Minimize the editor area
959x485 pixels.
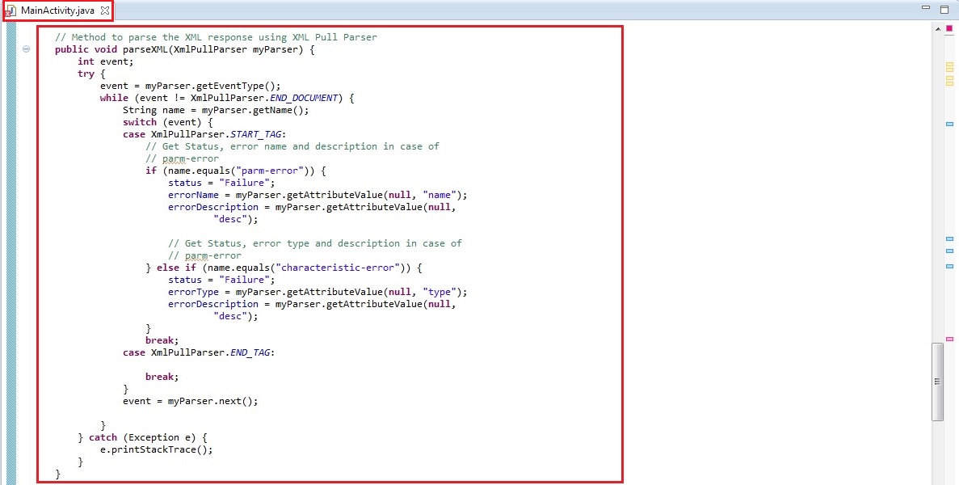pos(926,8)
